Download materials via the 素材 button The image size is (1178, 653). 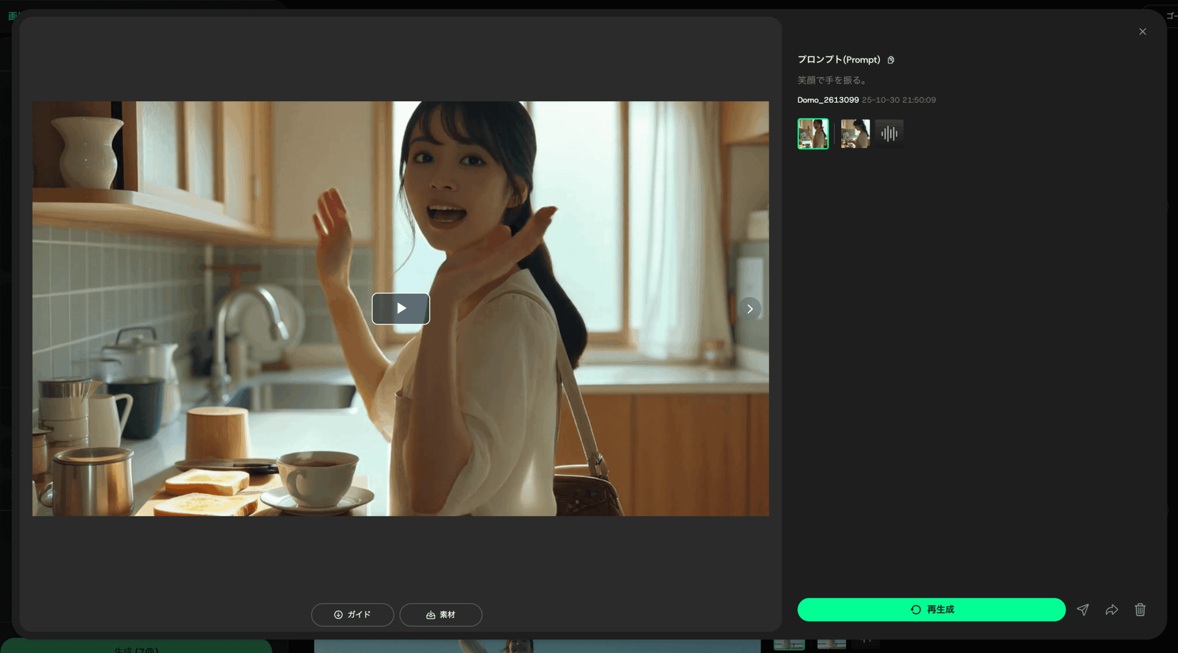[440, 614]
